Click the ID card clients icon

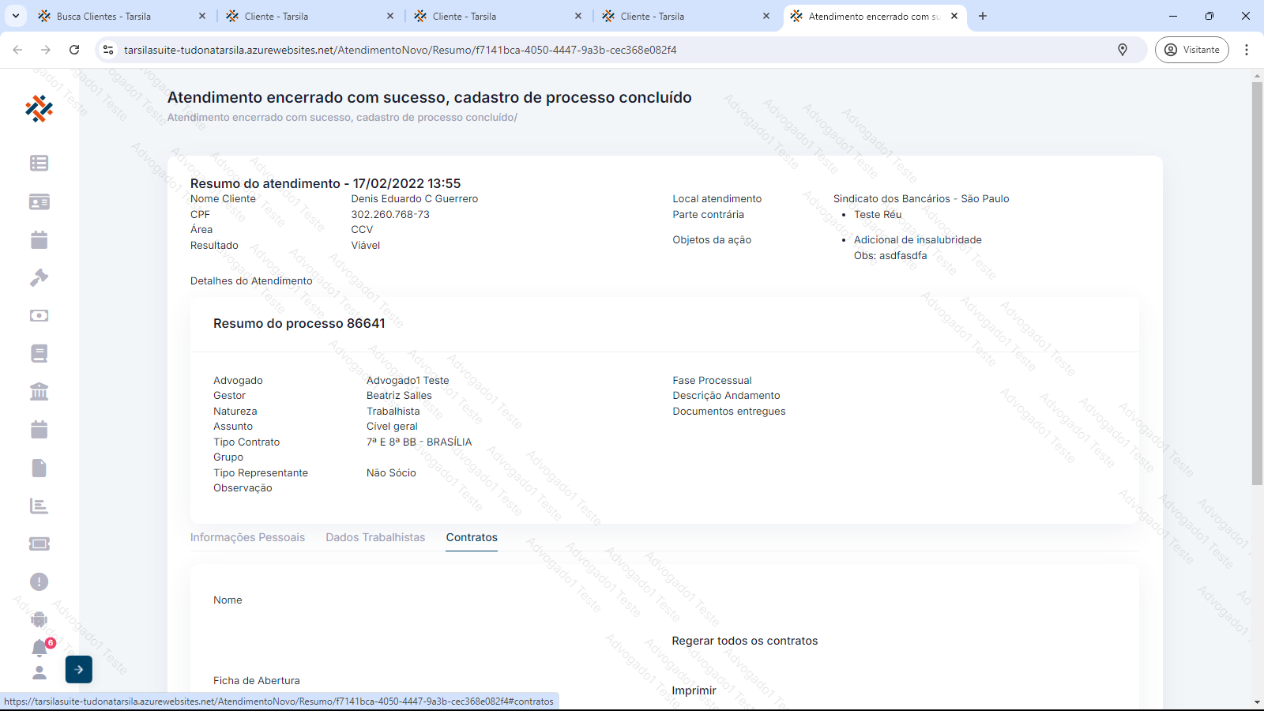pos(39,201)
